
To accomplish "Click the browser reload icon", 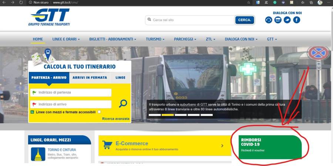I will [x=21, y=3].
